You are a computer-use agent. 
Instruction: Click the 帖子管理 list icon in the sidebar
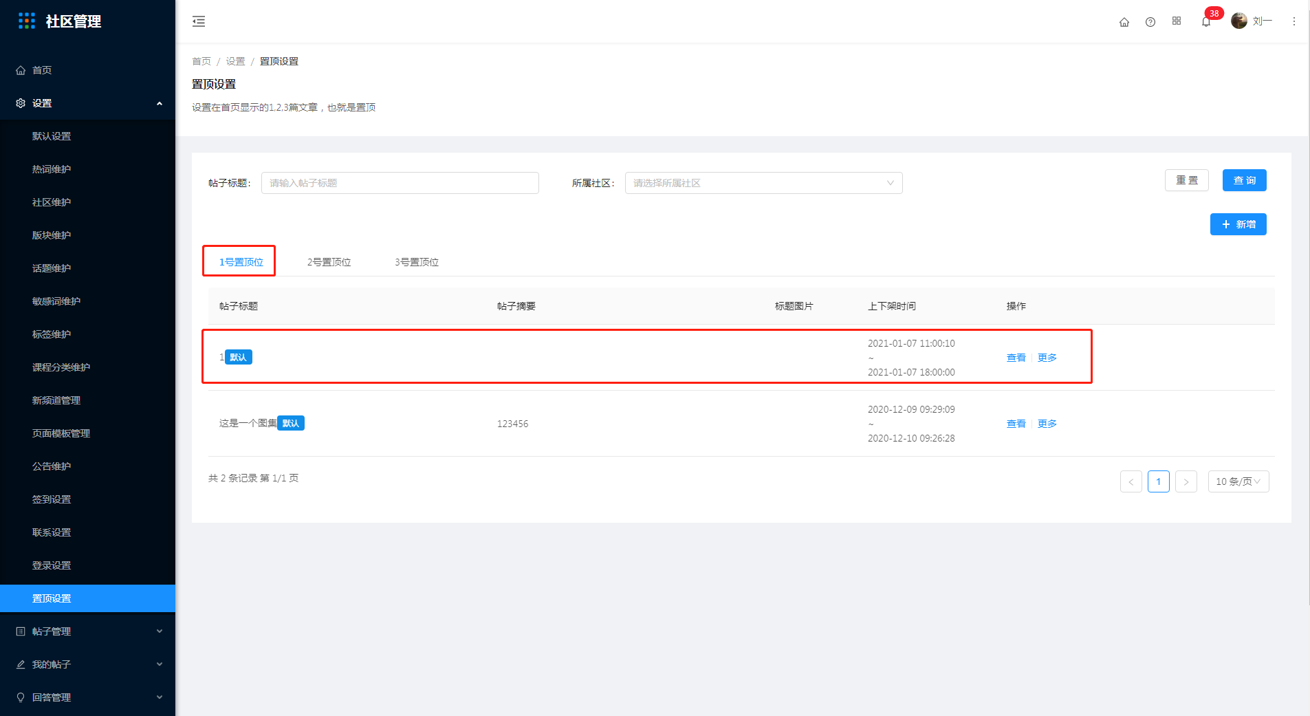[x=21, y=631]
